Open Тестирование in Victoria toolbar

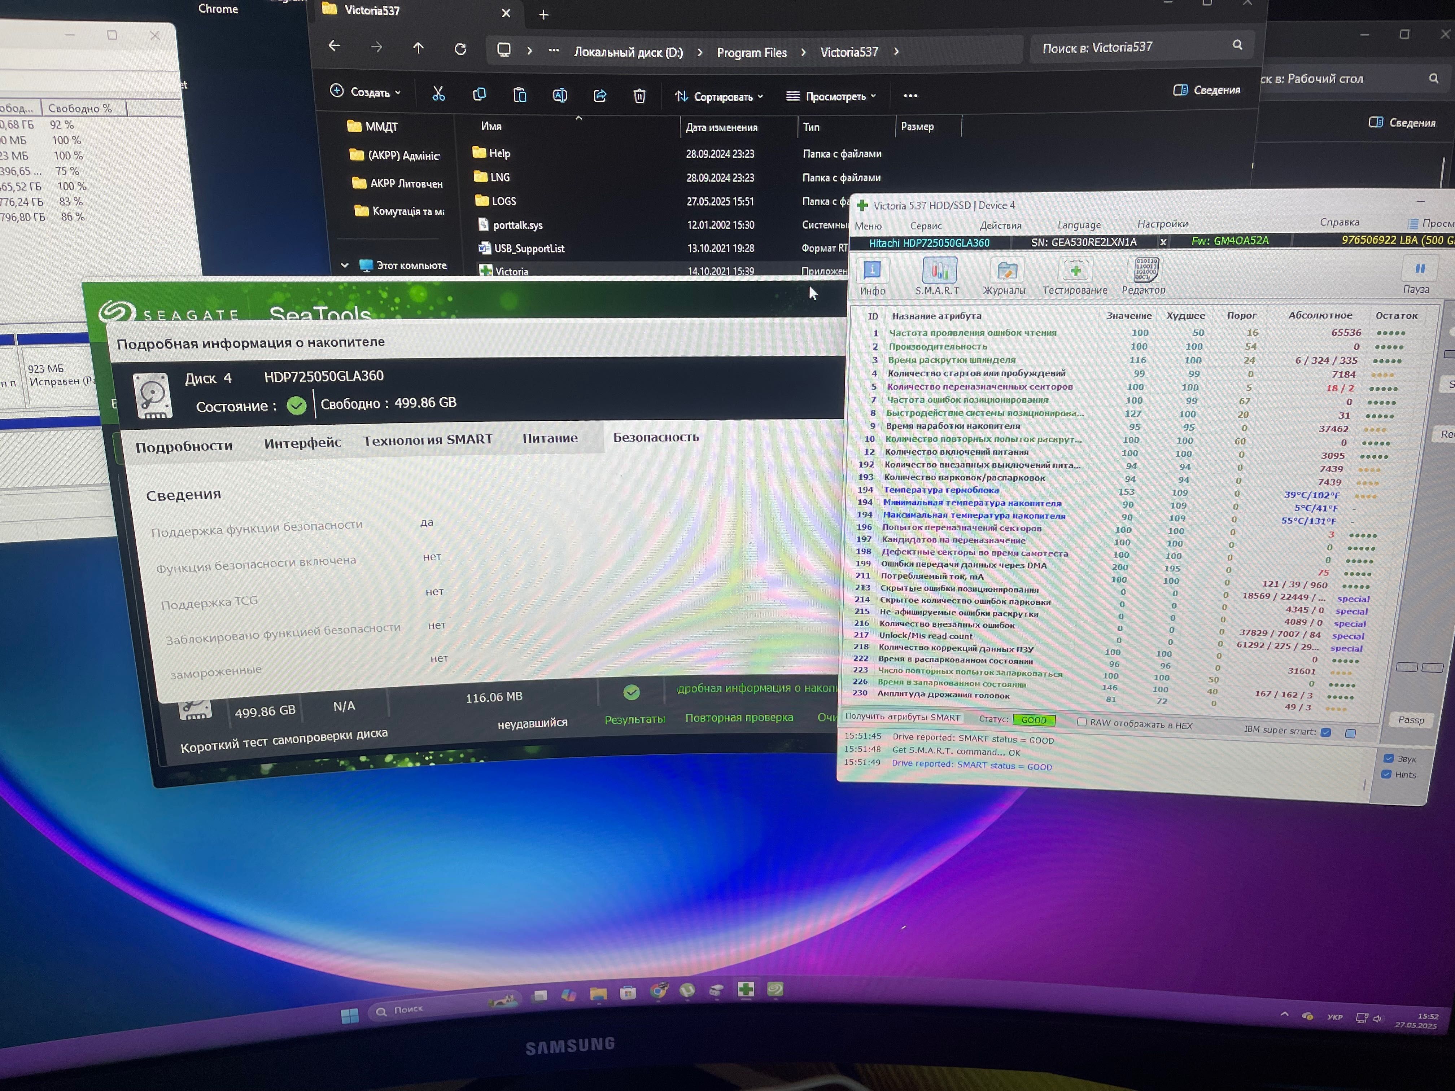1075,277
